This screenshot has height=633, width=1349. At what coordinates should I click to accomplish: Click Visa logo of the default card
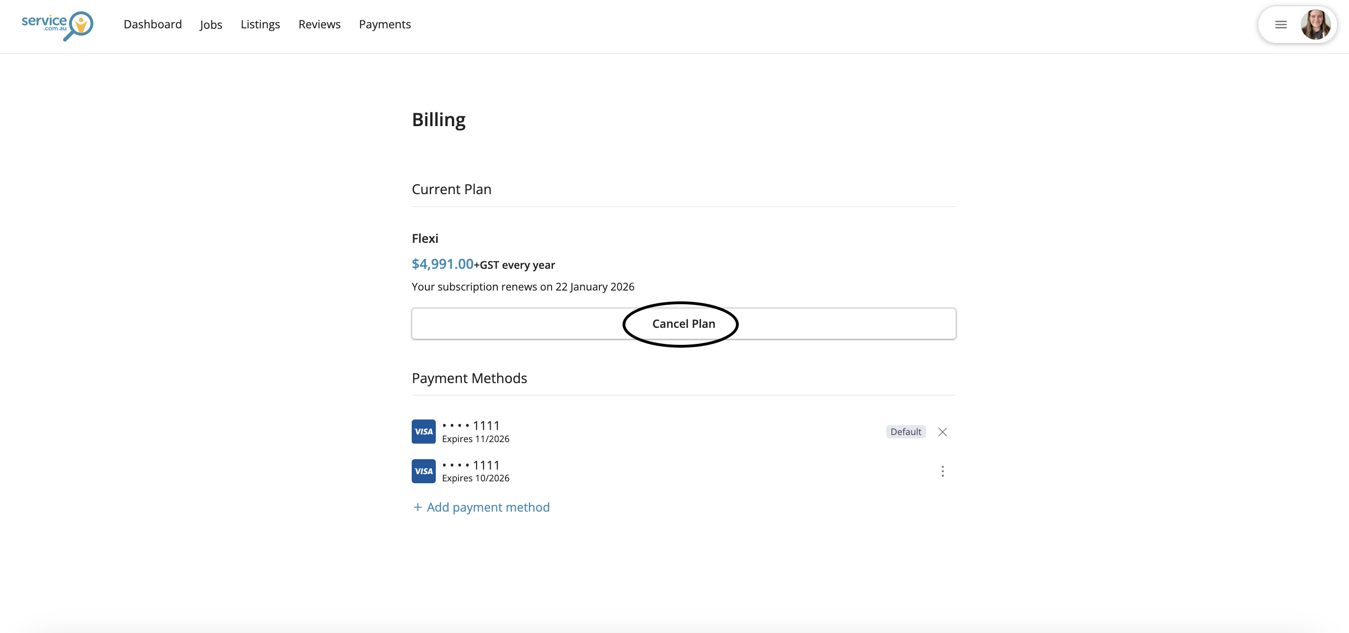(423, 432)
